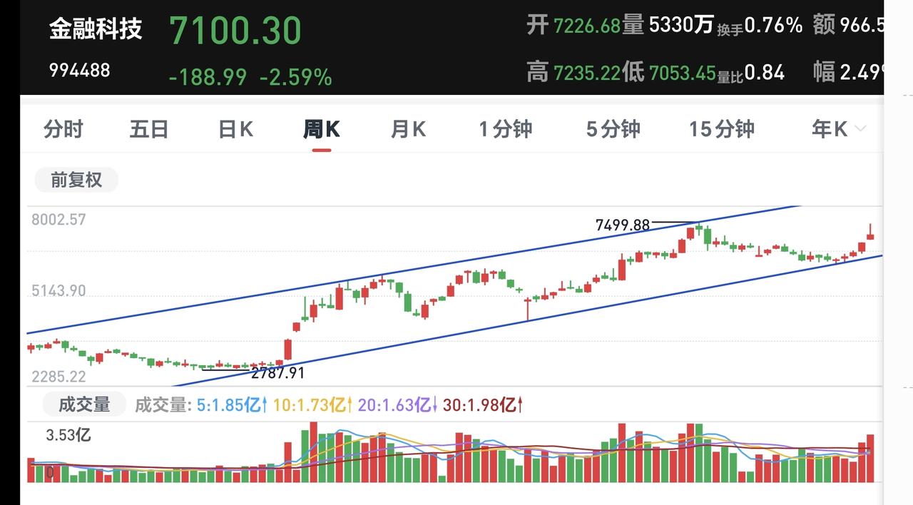The image size is (913, 505).
Task: Select the 30-period volume average label
Action: coord(483,405)
